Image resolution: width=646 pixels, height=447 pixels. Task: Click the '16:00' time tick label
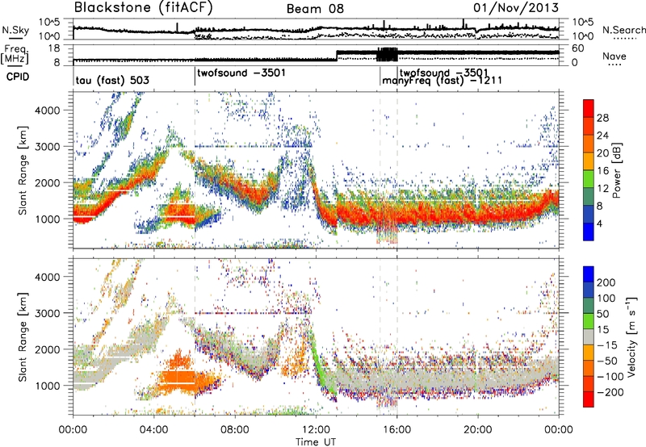[396, 430]
